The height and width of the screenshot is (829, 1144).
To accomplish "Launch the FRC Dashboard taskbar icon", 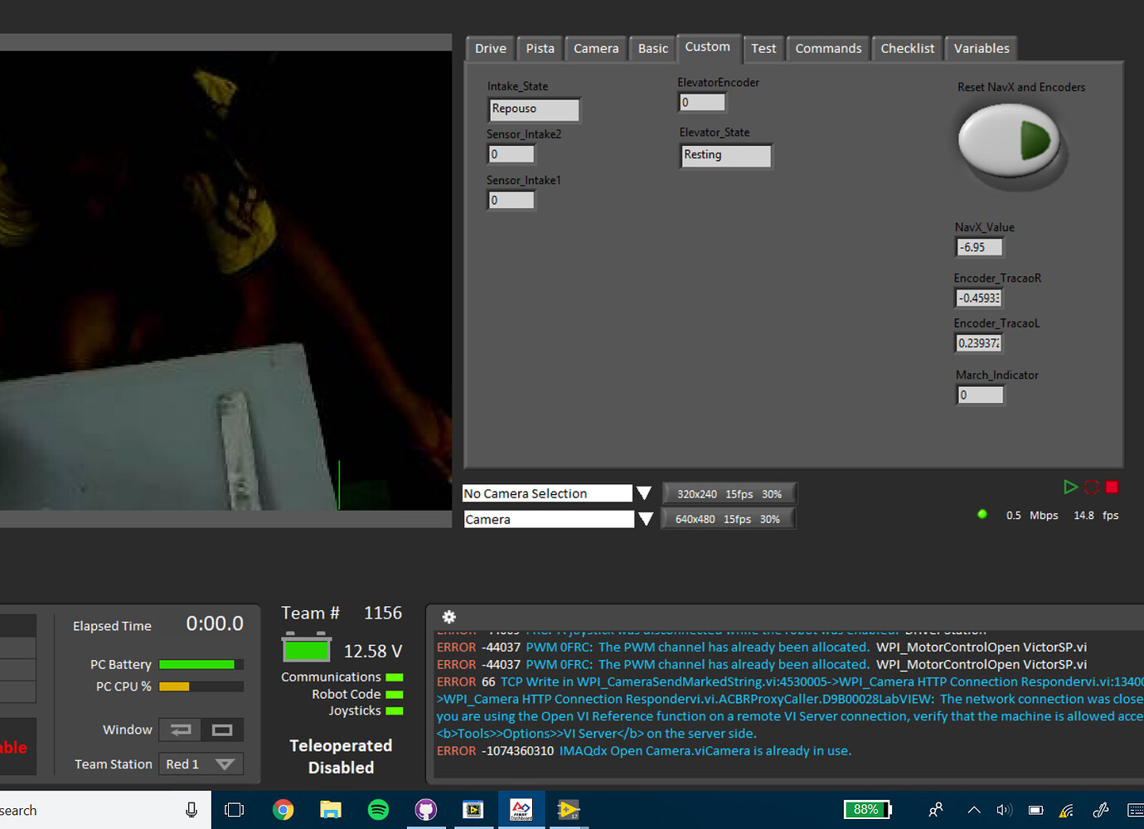I will tap(521, 810).
